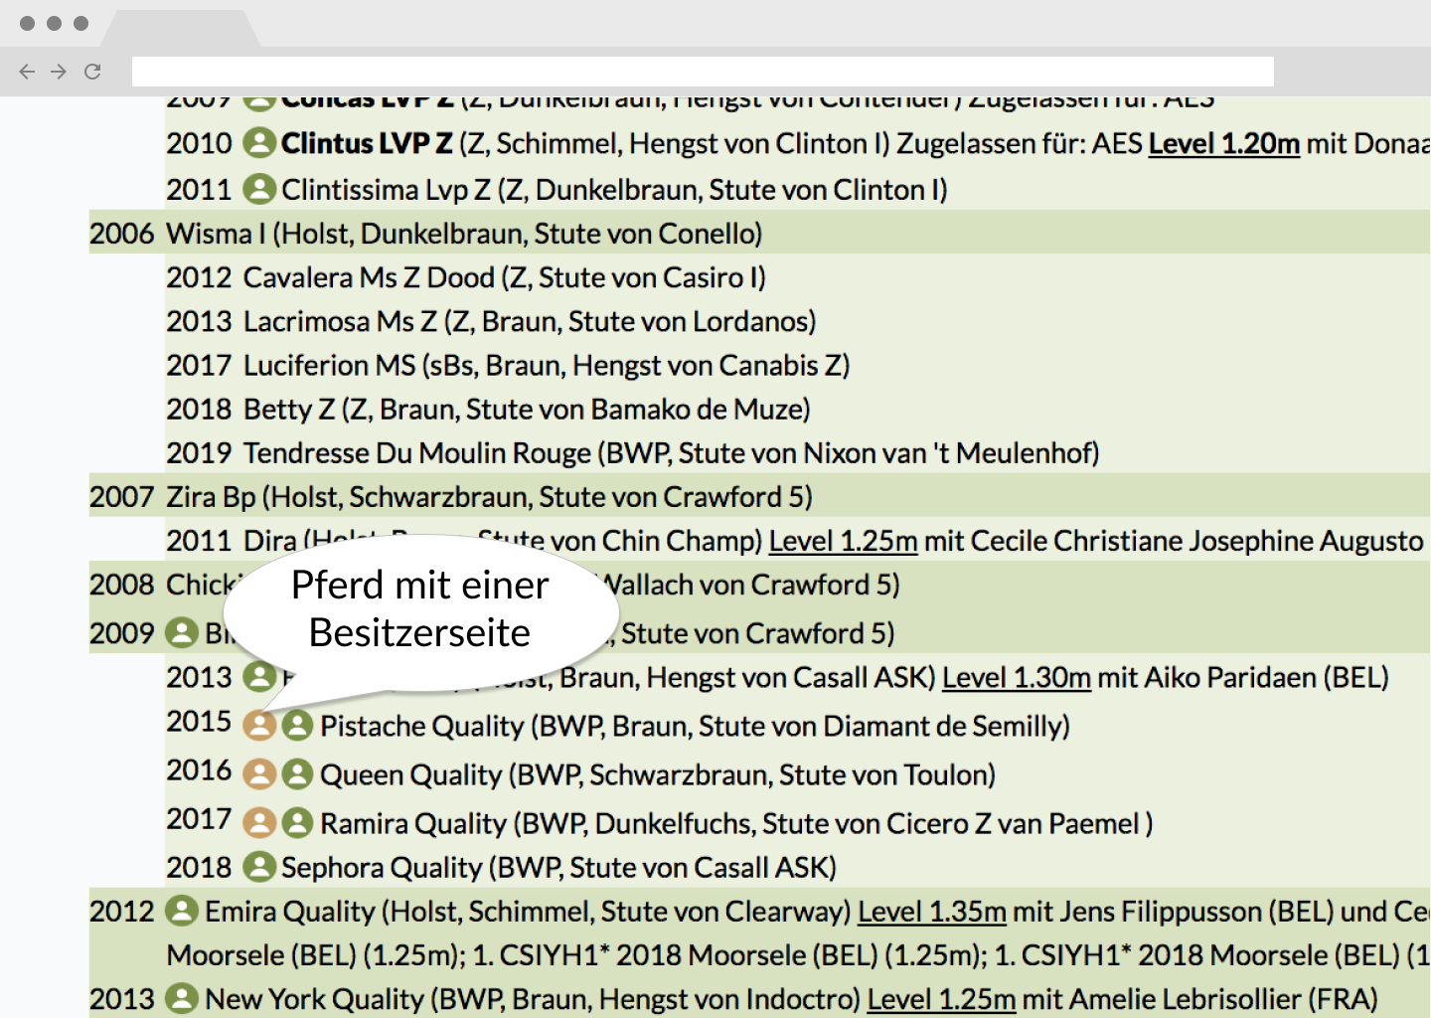1431x1018 pixels.
Task: Click Clintus LVP Z horse name
Action: pyautogui.click(x=367, y=143)
